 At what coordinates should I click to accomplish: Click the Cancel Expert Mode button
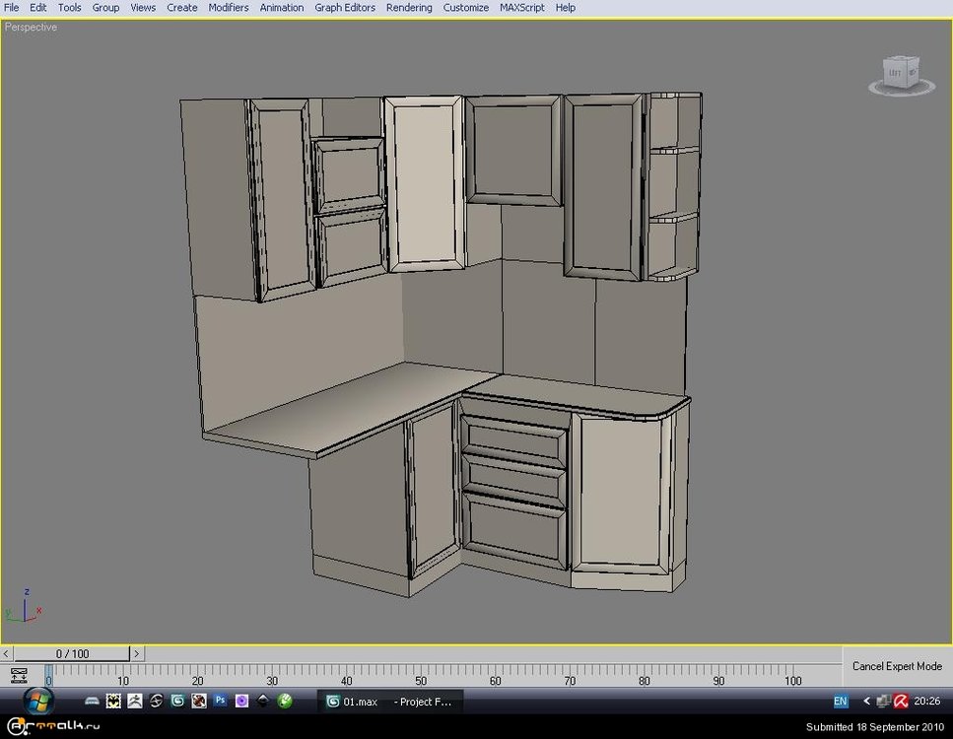click(x=897, y=666)
